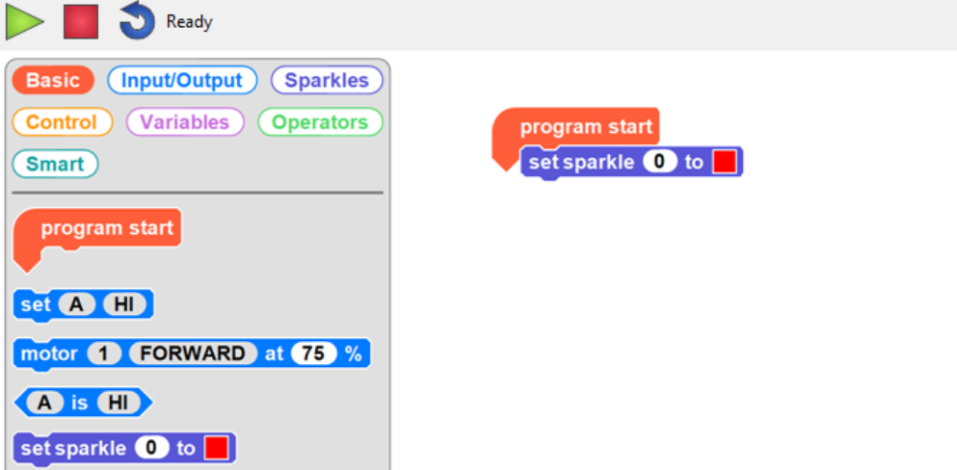This screenshot has width=957, height=470.
Task: Open the Control block category
Action: point(62,122)
